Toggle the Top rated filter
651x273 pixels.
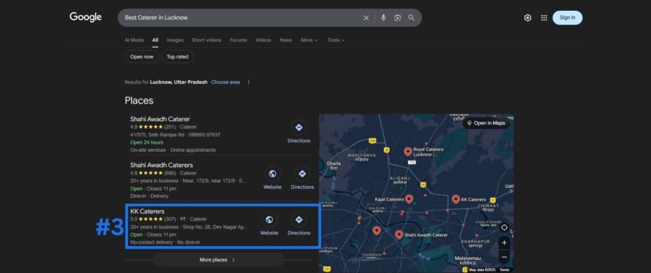coord(177,57)
